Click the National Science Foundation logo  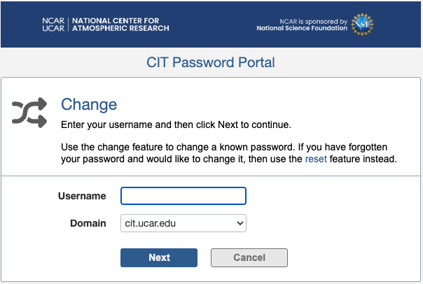(x=363, y=24)
